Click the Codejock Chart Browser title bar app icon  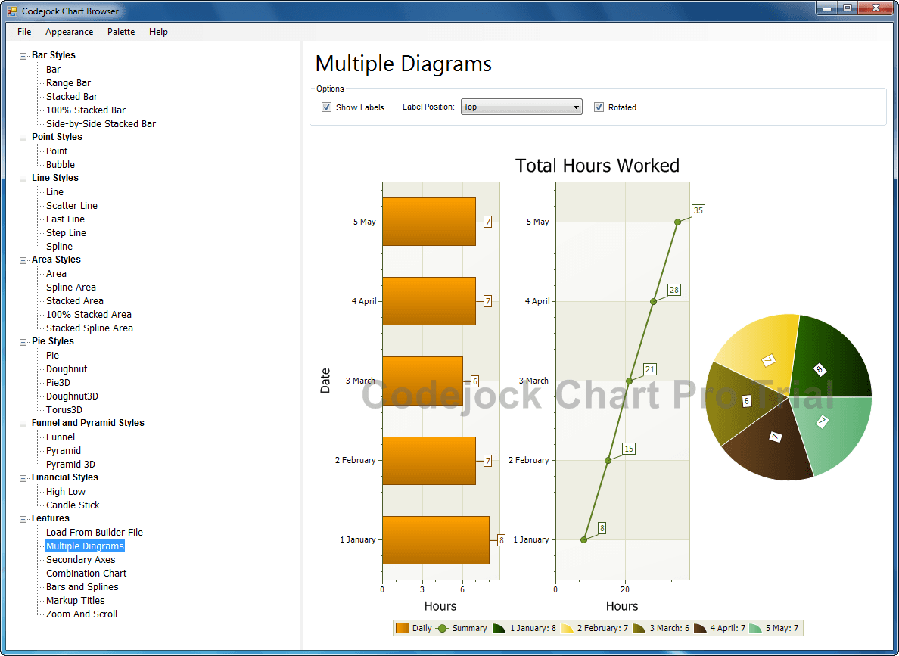pos(11,11)
